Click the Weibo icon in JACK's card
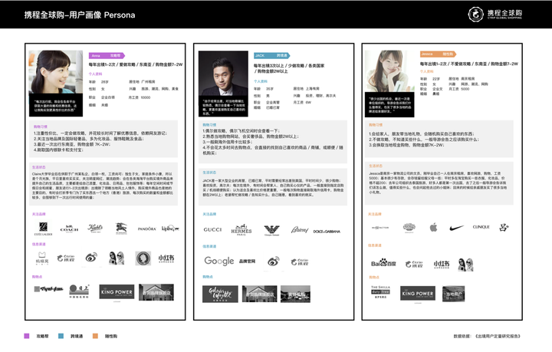Image resolution: width=552 pixels, height=352 pixels. (273, 262)
